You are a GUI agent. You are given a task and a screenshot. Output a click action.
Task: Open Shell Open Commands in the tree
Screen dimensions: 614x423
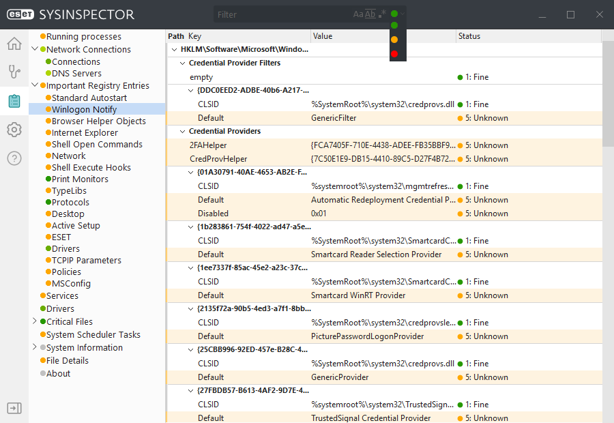pos(97,144)
